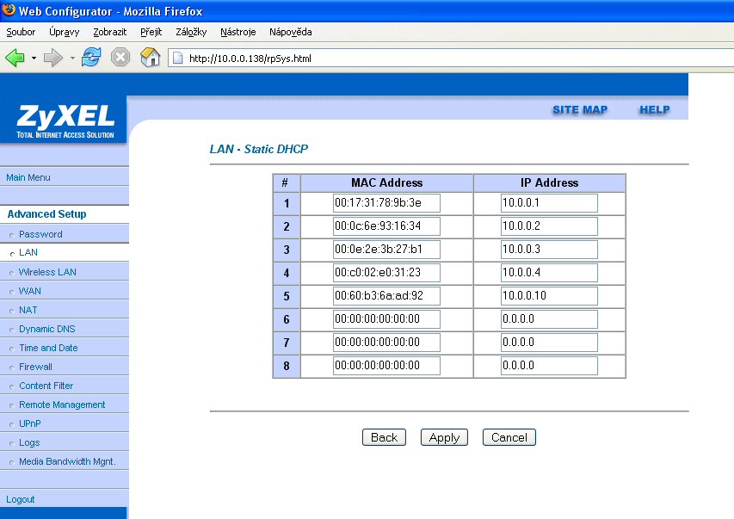
Task: Click the browser Forward arrow icon
Action: 53,58
